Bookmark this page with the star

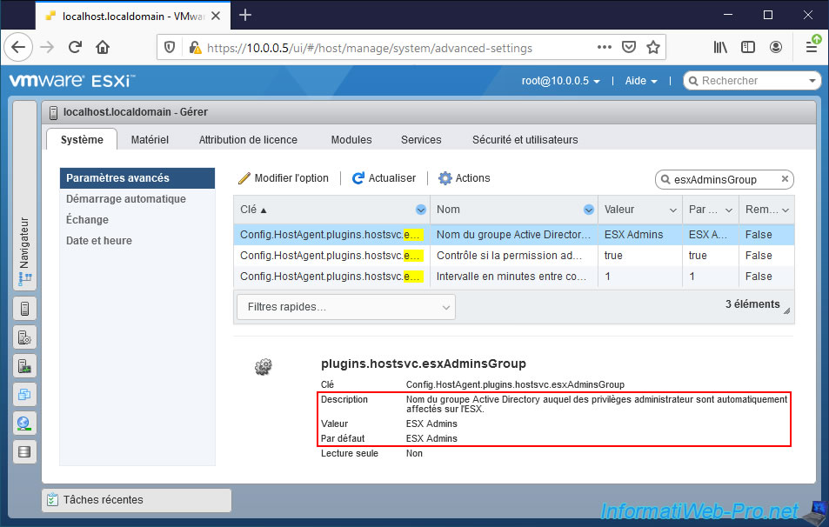pyautogui.click(x=653, y=47)
